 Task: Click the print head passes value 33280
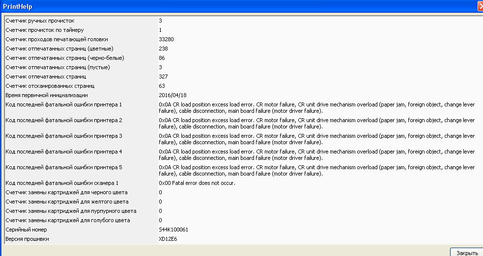pos(166,39)
